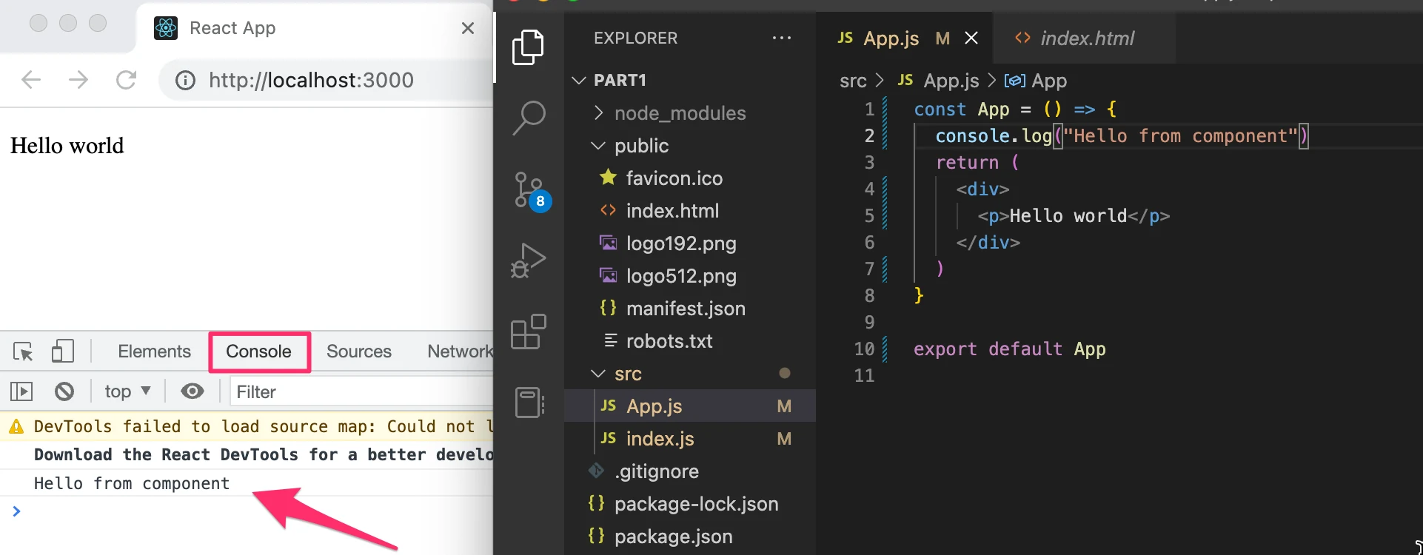Switch to the Elements tab in DevTools
The height and width of the screenshot is (555, 1423).
[x=154, y=351]
